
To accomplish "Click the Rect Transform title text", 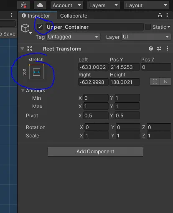I will (62, 49).
